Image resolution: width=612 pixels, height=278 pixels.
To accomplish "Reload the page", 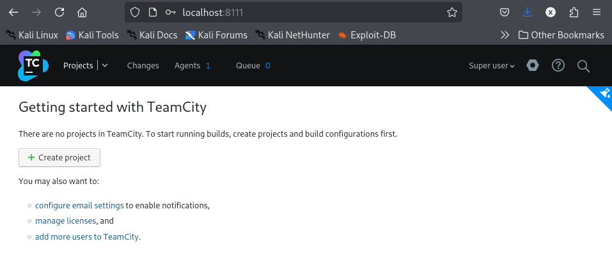I will pos(59,13).
